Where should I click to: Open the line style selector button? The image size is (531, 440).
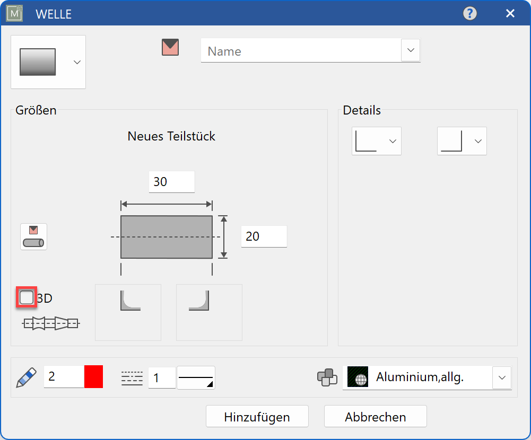(x=196, y=378)
